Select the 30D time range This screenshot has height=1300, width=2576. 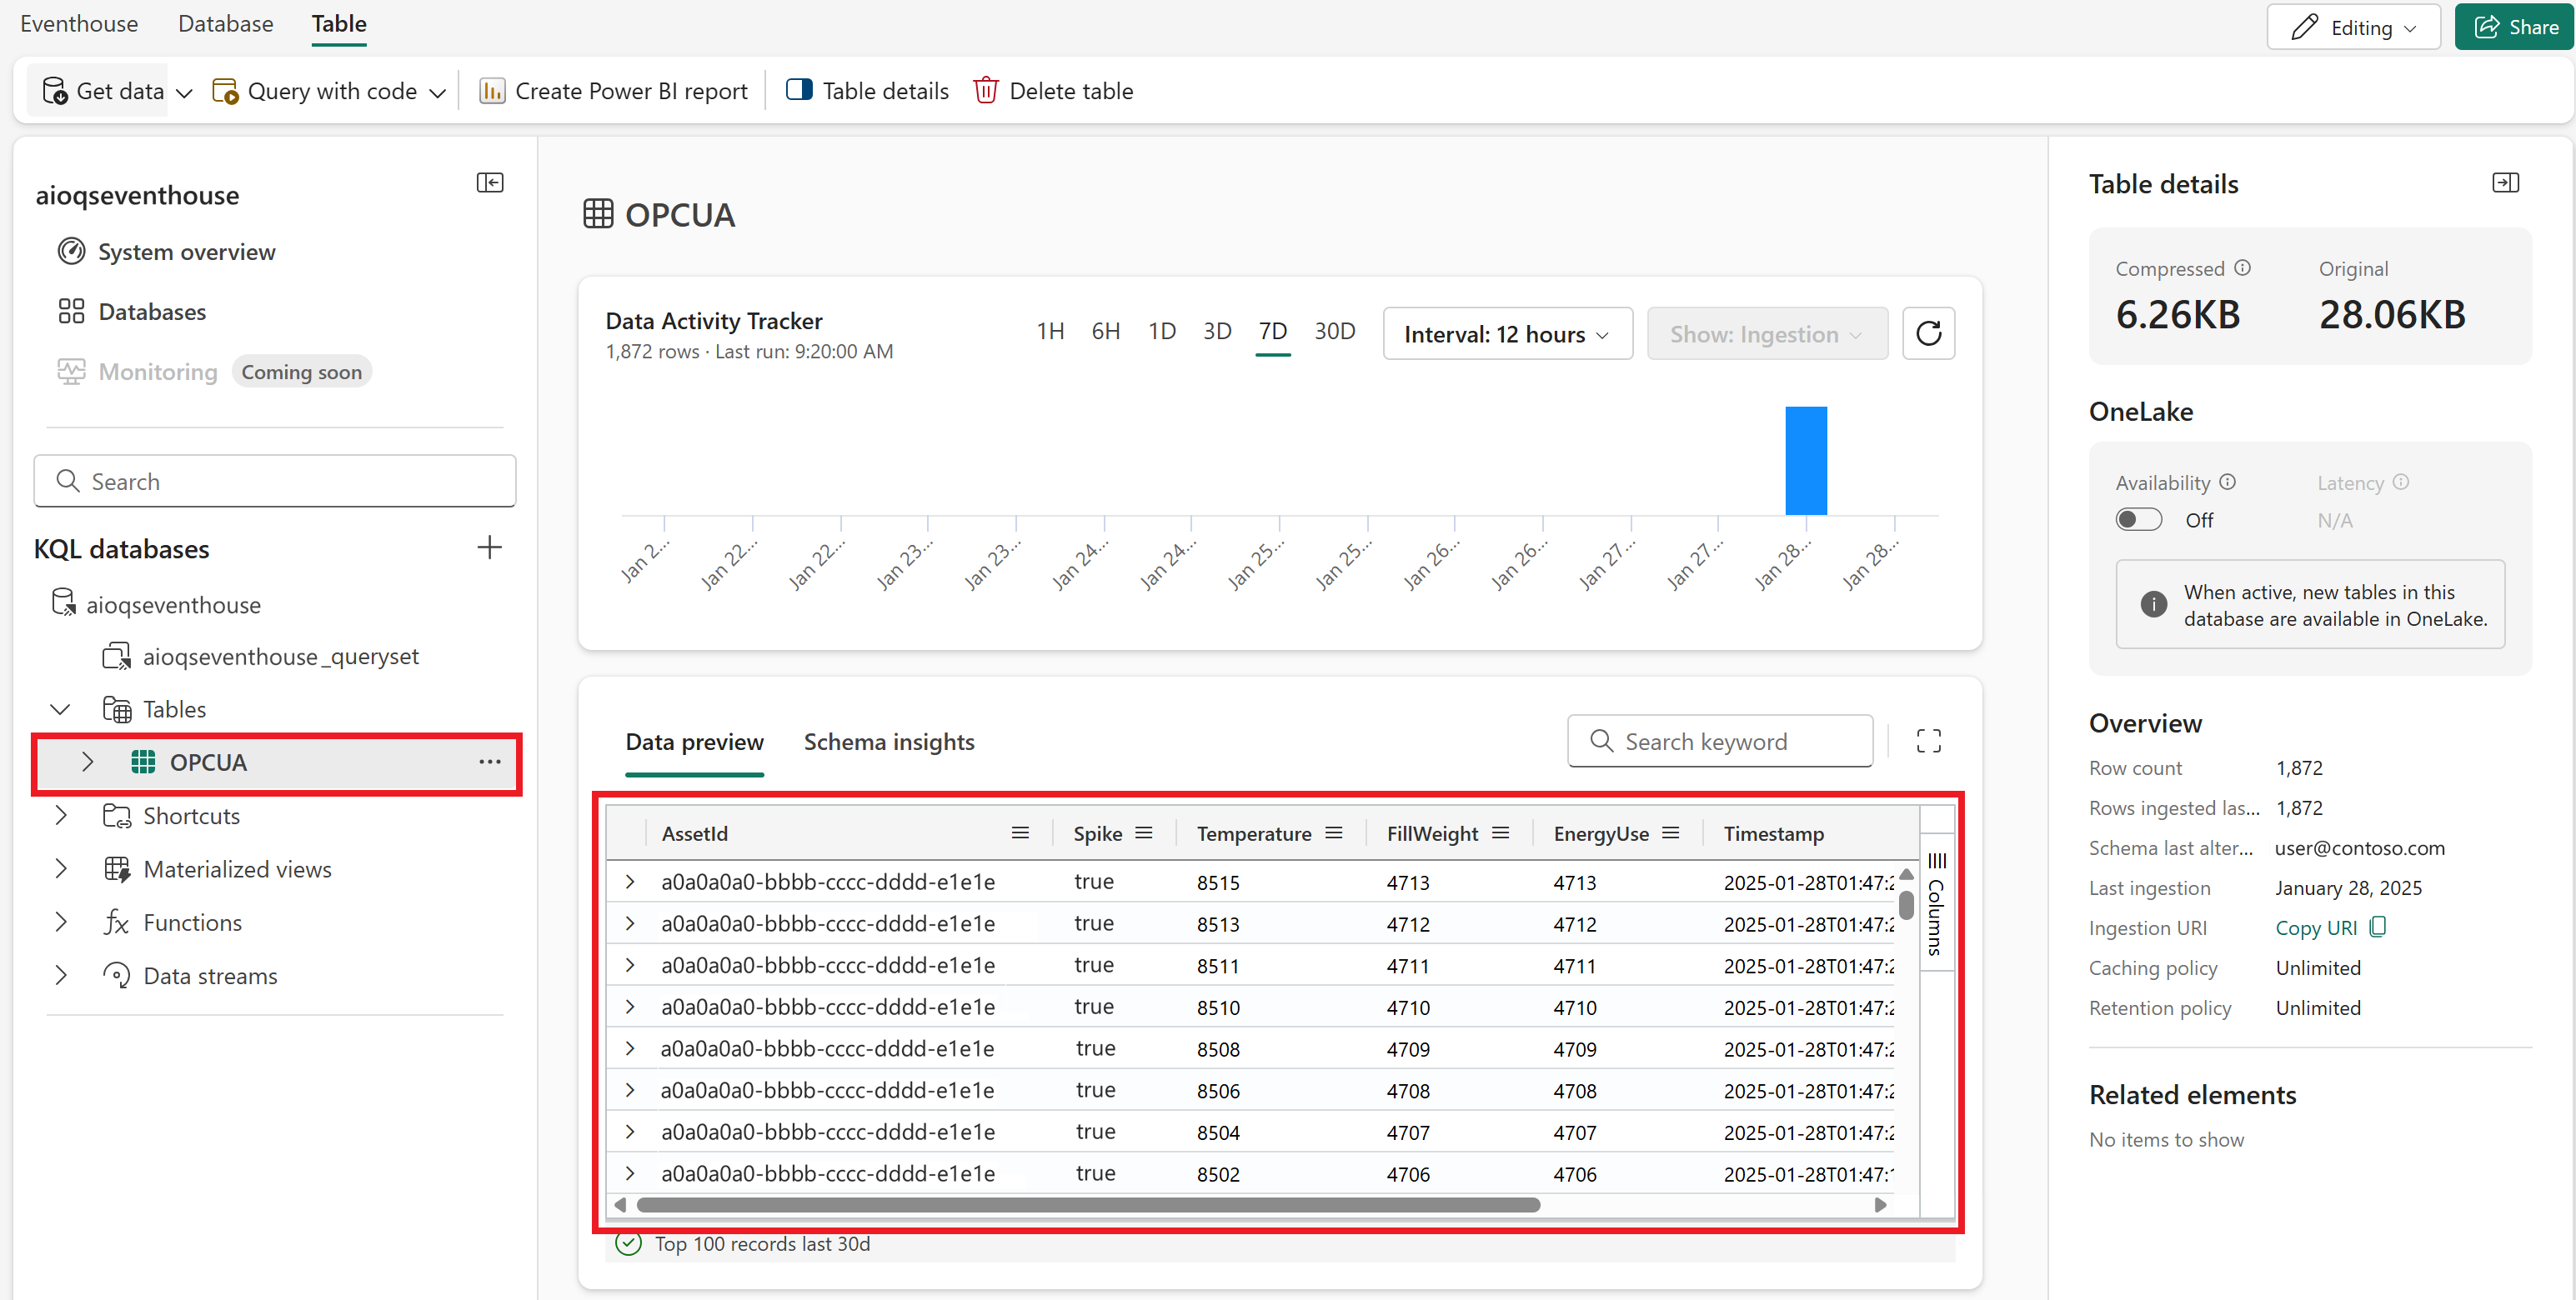(x=1334, y=331)
